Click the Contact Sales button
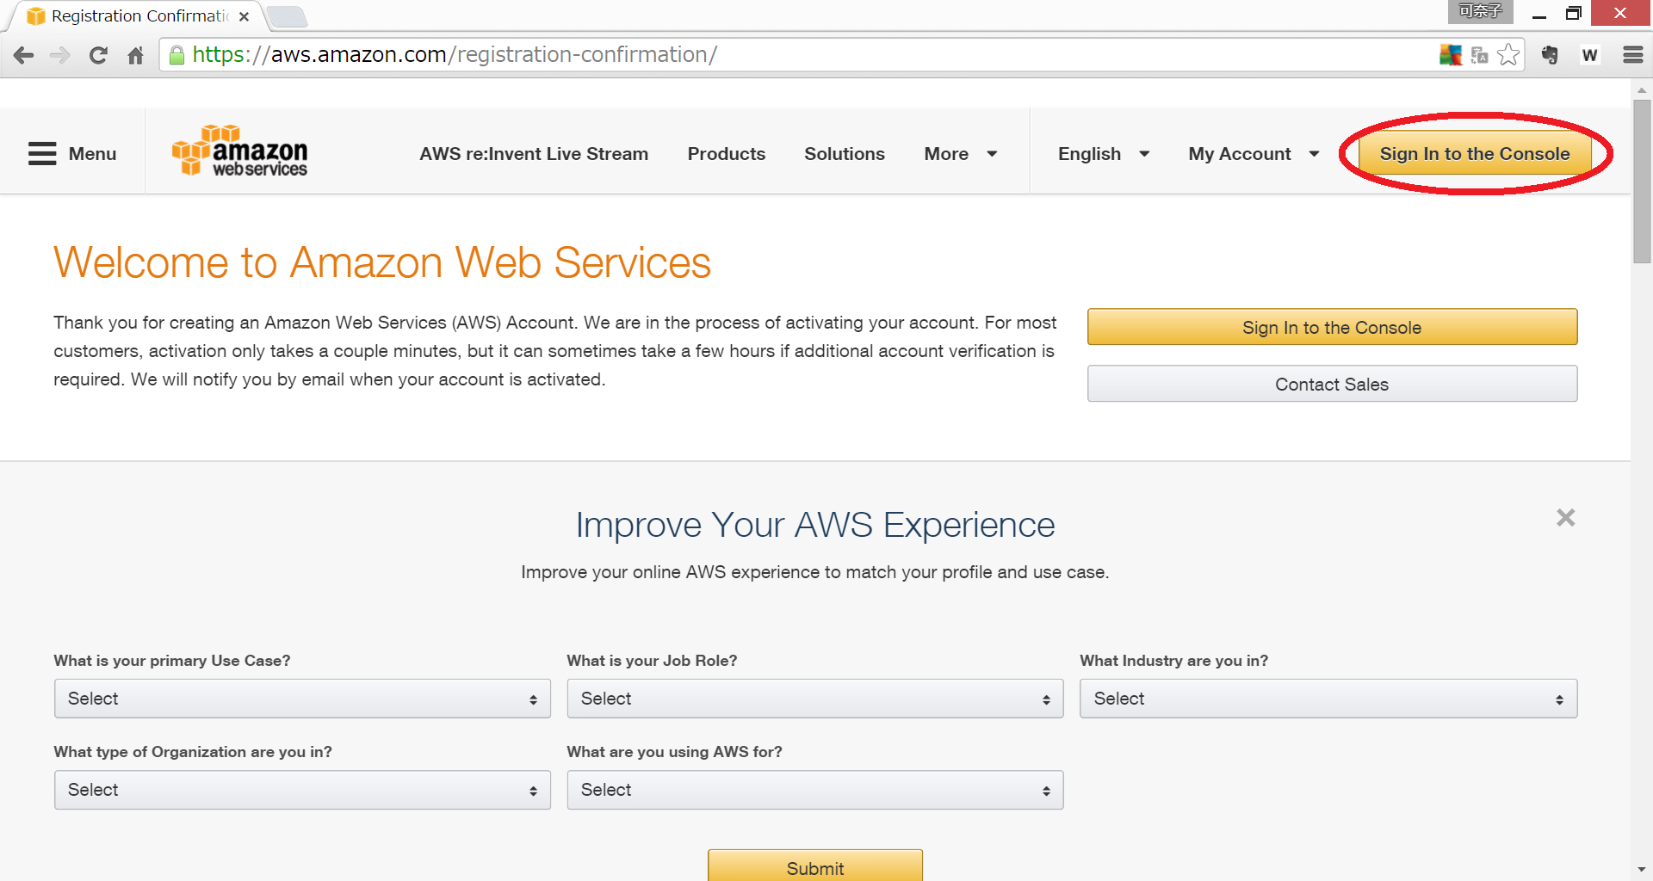Viewport: 1653px width, 881px height. coord(1331,385)
